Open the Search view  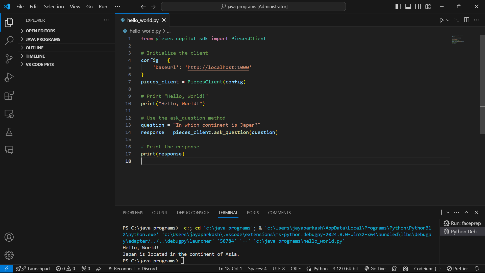(9, 40)
